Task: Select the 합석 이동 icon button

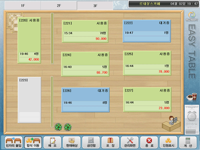Action: 33,142
